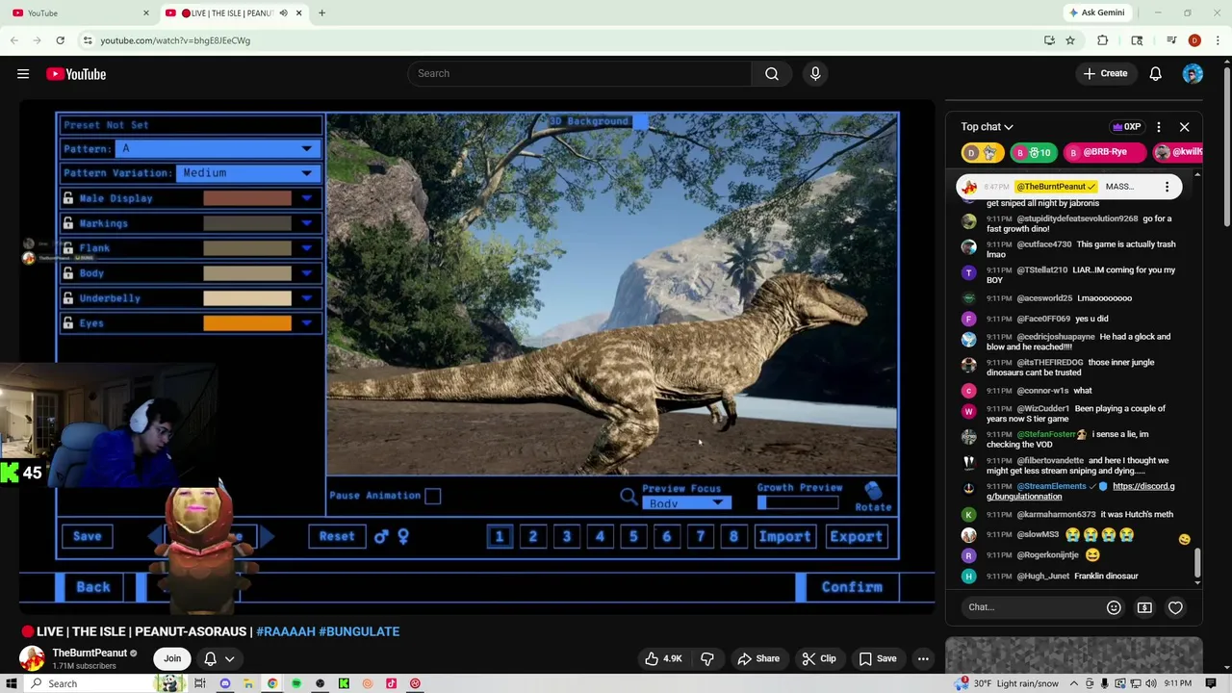Pick the orange Eyes color swatch

coord(247,323)
